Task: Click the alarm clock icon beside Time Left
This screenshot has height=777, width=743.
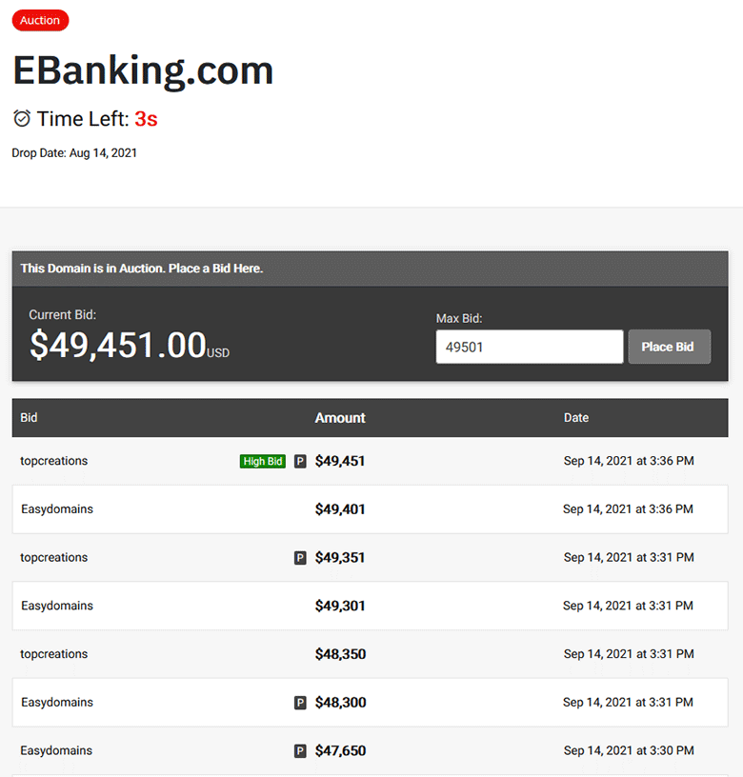Action: tap(21, 118)
